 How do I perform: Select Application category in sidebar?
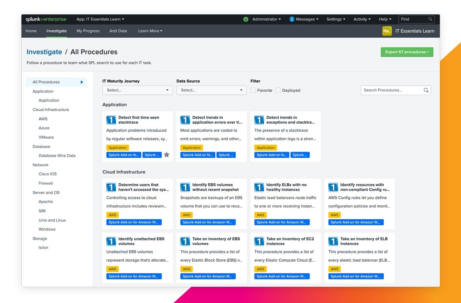[43, 91]
